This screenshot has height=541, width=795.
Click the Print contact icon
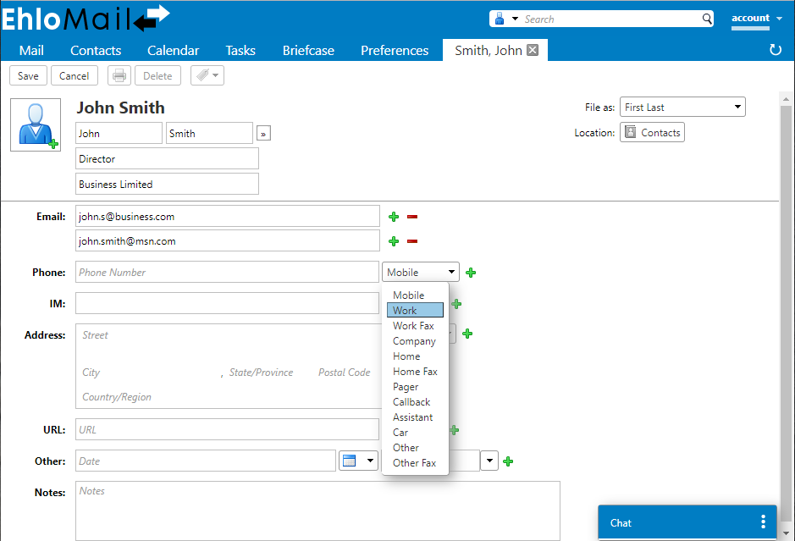119,75
